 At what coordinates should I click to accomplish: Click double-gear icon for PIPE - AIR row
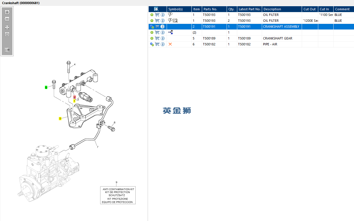pyautogui.click(x=152, y=44)
